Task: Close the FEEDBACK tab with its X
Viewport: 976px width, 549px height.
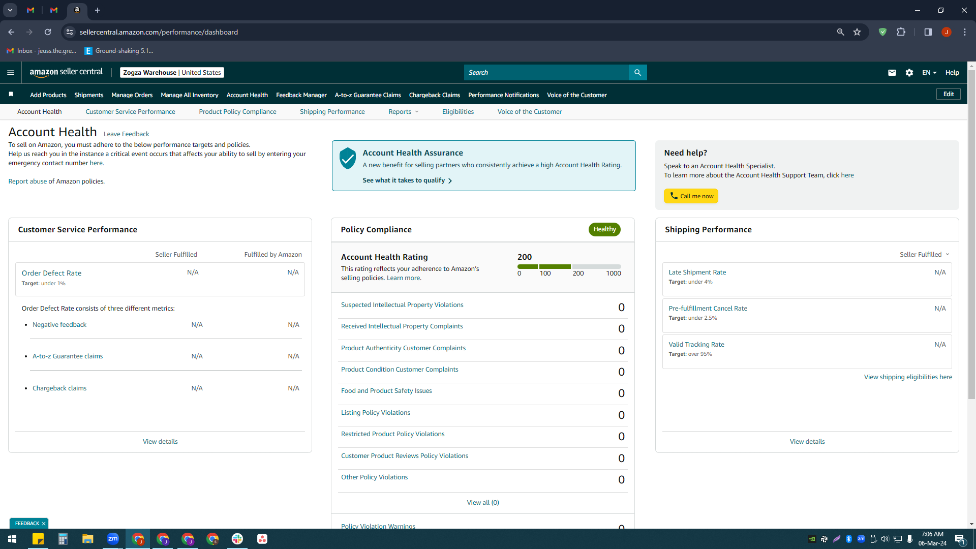Action: pyautogui.click(x=44, y=524)
